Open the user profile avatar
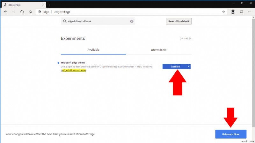This screenshot has height=143, width=255. click(x=233, y=12)
